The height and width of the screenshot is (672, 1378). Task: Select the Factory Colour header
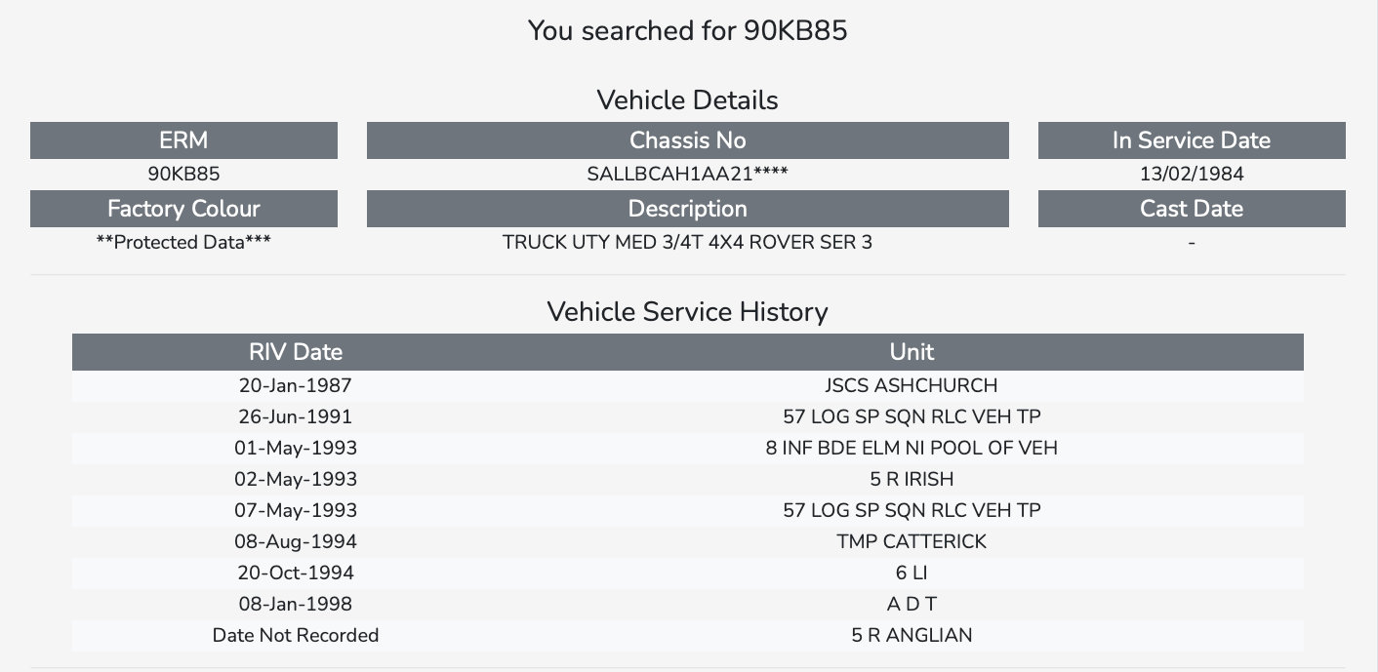183,209
